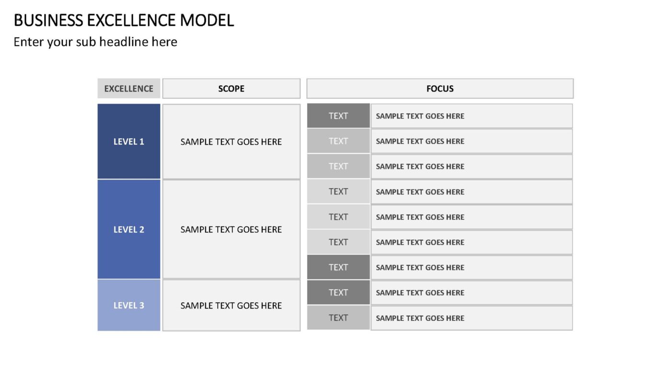Click the EXCELLENCE header cell

pos(129,89)
